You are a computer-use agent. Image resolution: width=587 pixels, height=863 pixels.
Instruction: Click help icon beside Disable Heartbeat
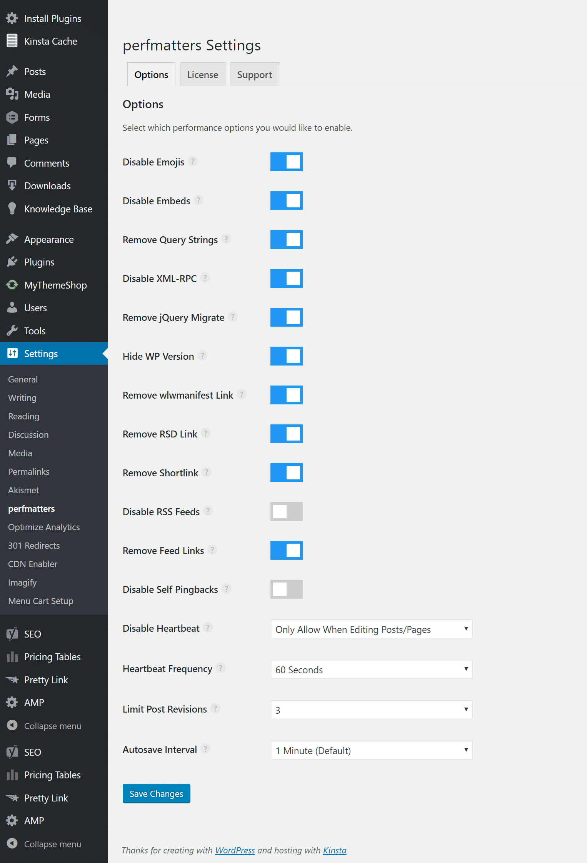[x=208, y=628]
